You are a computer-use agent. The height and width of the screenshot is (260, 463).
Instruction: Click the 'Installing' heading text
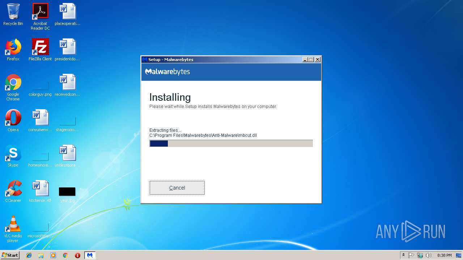170,97
